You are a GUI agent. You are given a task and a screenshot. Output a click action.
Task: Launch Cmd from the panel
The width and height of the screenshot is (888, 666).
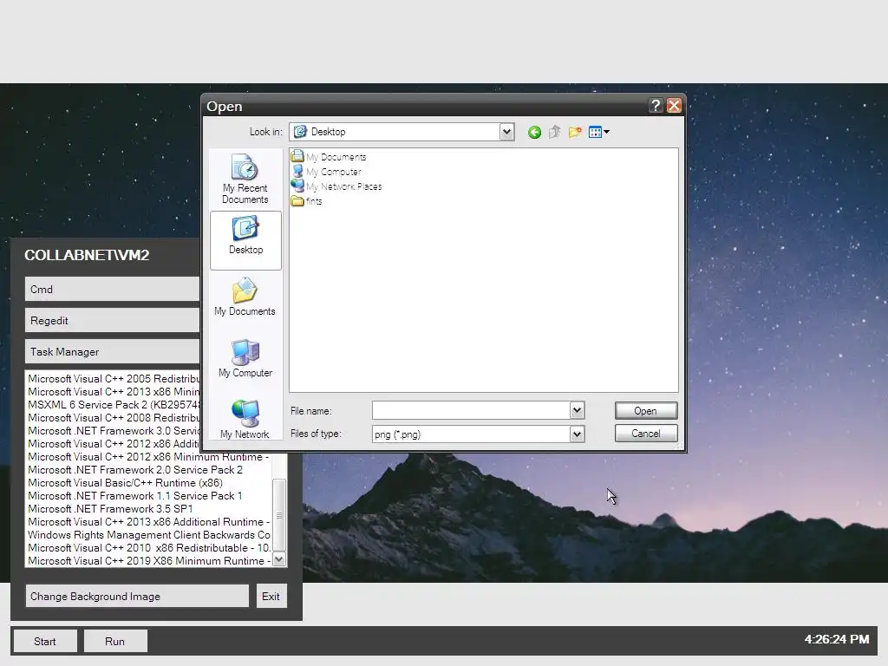[112, 290]
